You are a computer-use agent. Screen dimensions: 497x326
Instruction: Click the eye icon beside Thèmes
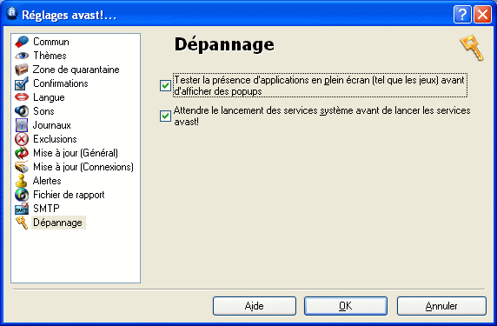22,56
